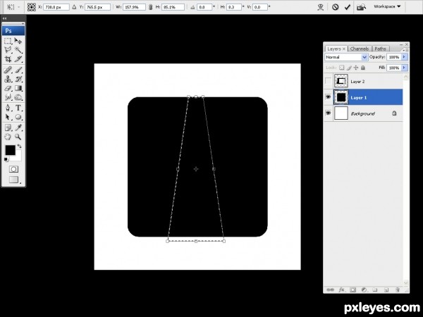
Task: Hide Layer 1 visibility eye
Action: [328, 97]
